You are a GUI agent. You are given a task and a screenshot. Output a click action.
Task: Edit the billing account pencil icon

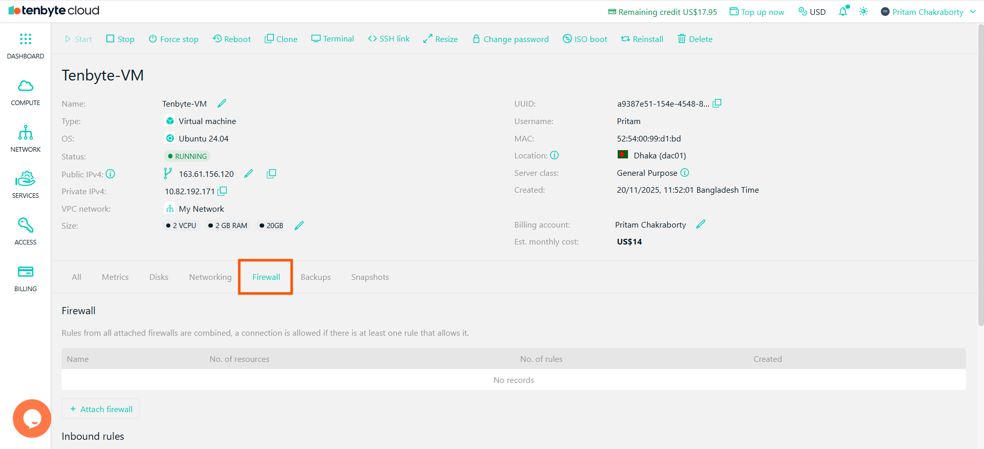(701, 224)
